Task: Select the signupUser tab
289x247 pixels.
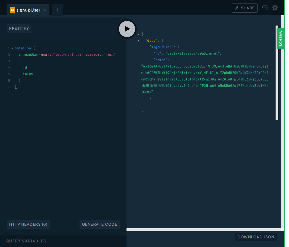Action: 28,10
